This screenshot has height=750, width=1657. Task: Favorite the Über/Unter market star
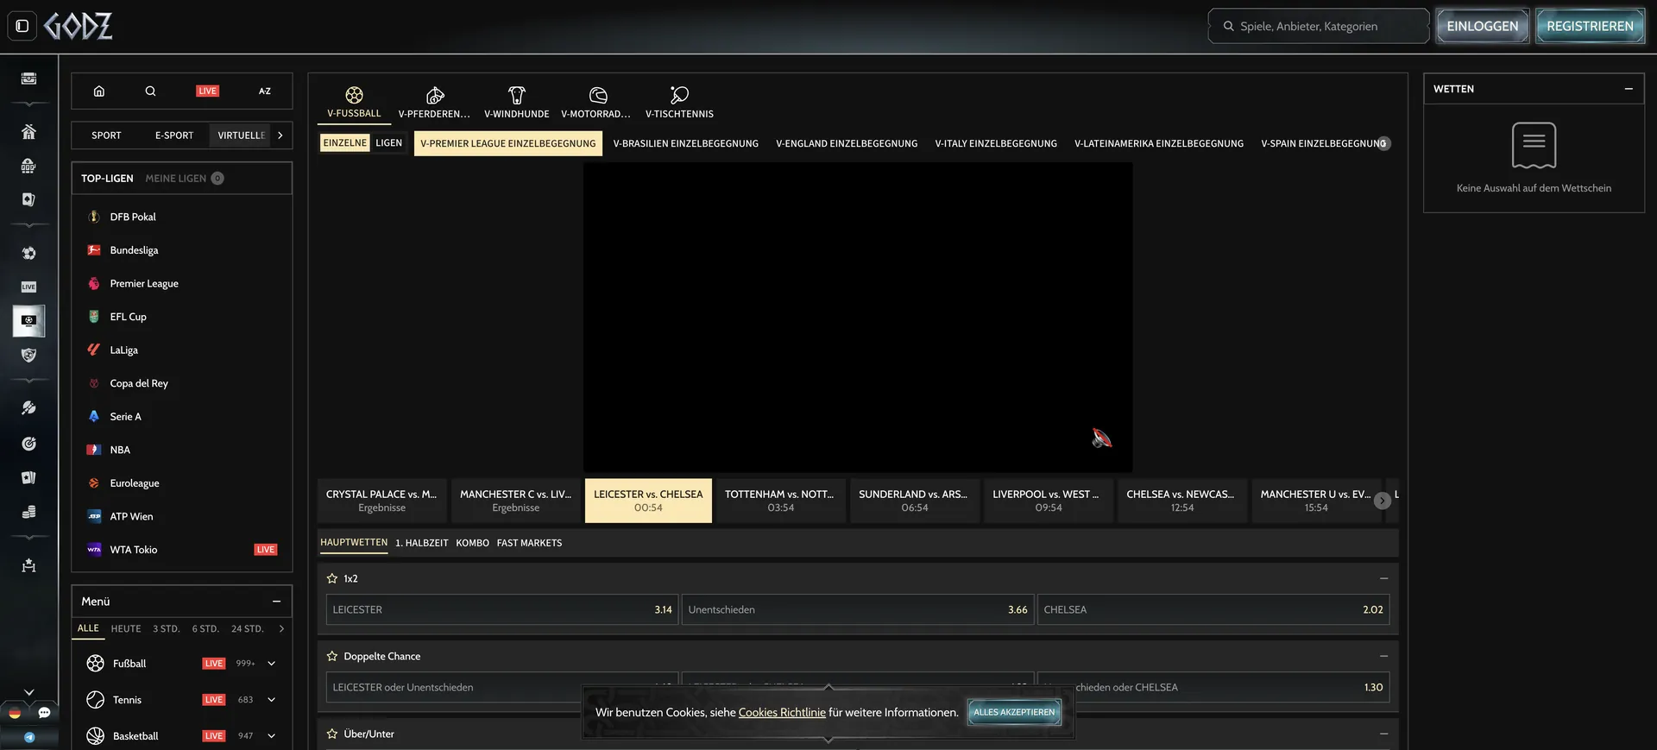332,734
